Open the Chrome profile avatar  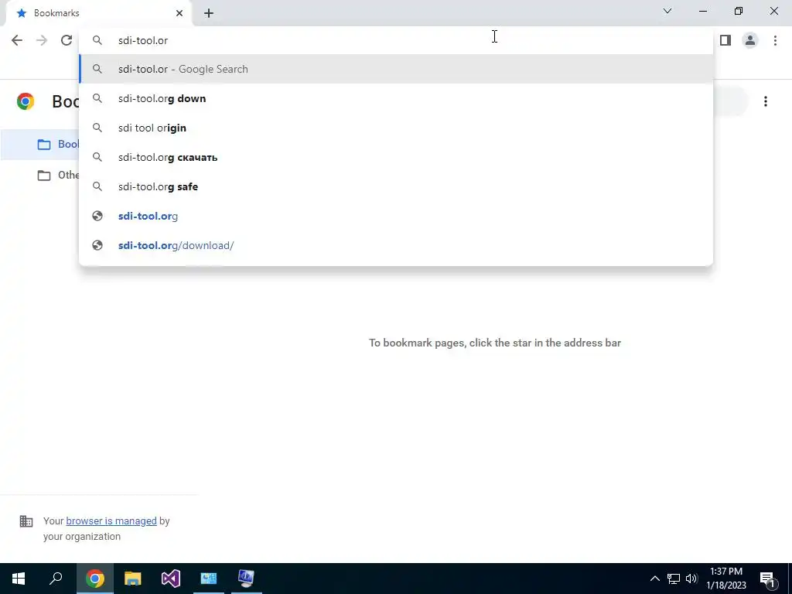(x=750, y=40)
